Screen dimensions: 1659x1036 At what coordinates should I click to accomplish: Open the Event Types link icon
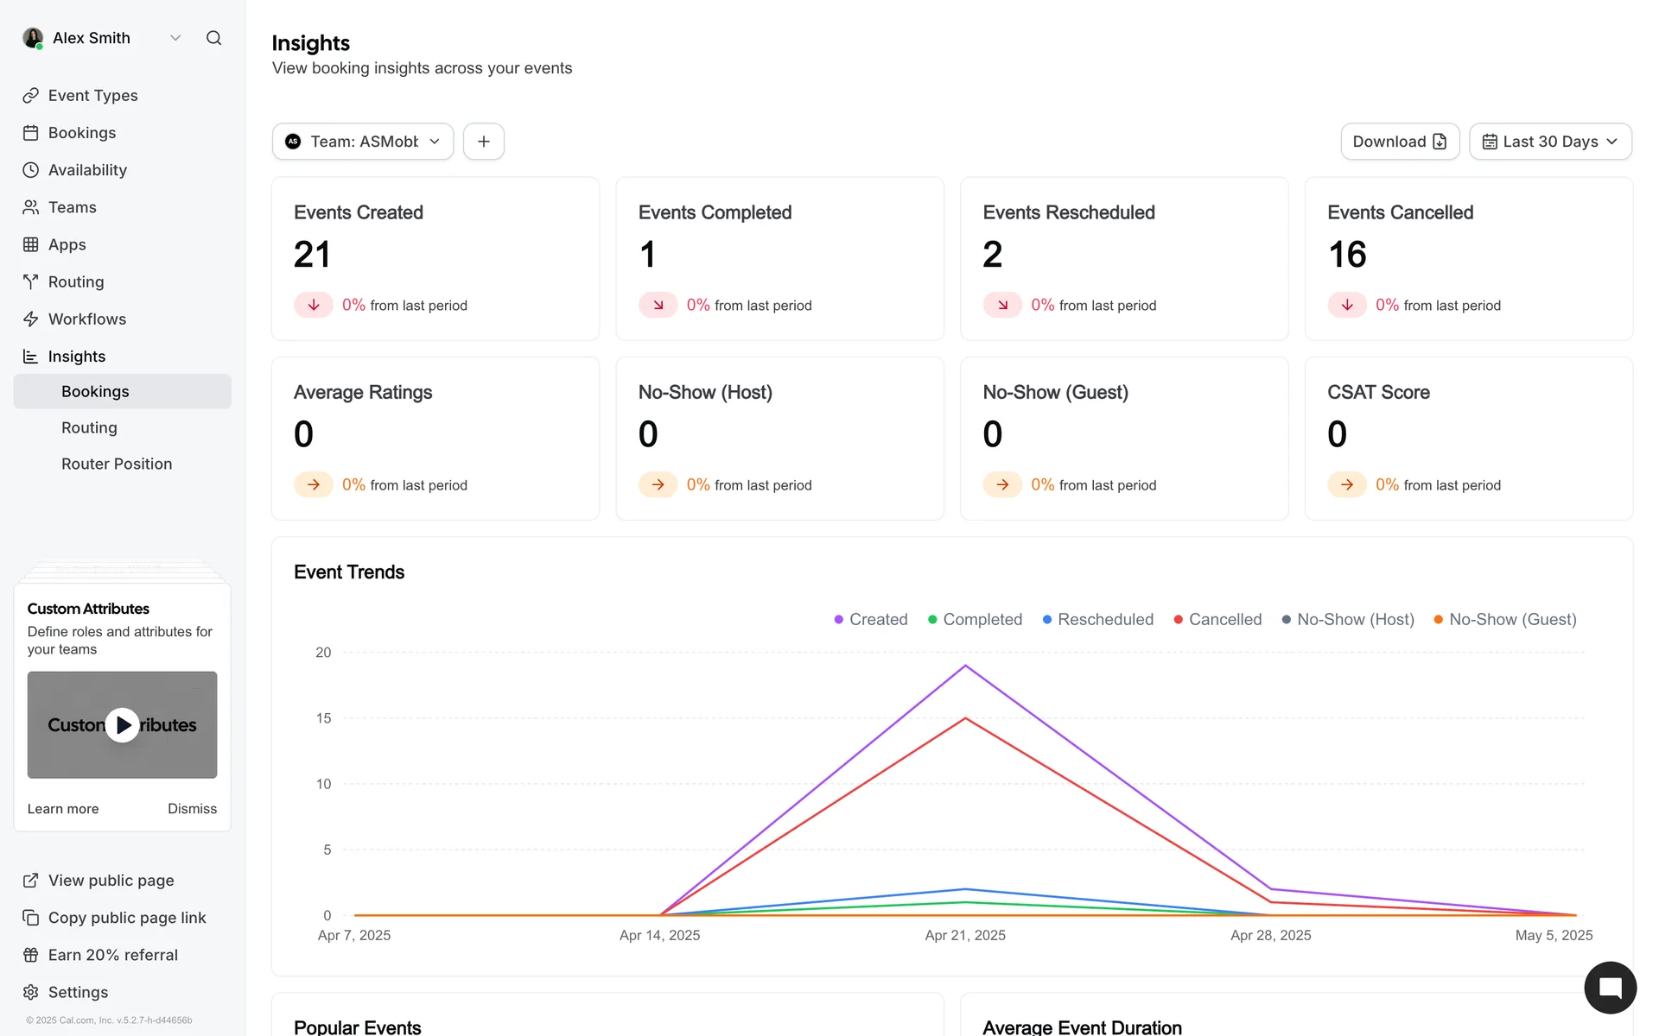coord(31,96)
